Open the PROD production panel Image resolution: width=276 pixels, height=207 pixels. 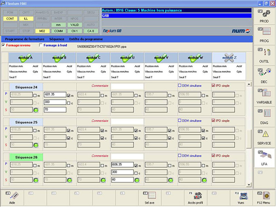click(264, 16)
